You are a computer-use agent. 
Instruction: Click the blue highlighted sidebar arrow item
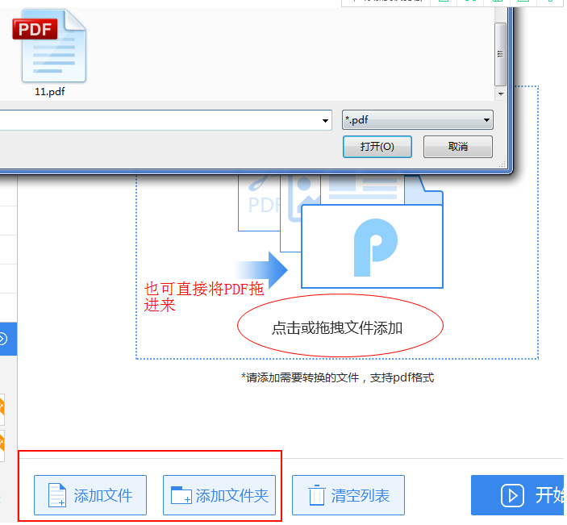8,340
